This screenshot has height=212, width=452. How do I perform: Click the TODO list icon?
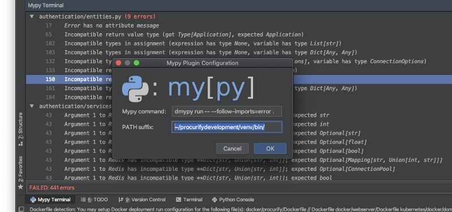point(83,200)
